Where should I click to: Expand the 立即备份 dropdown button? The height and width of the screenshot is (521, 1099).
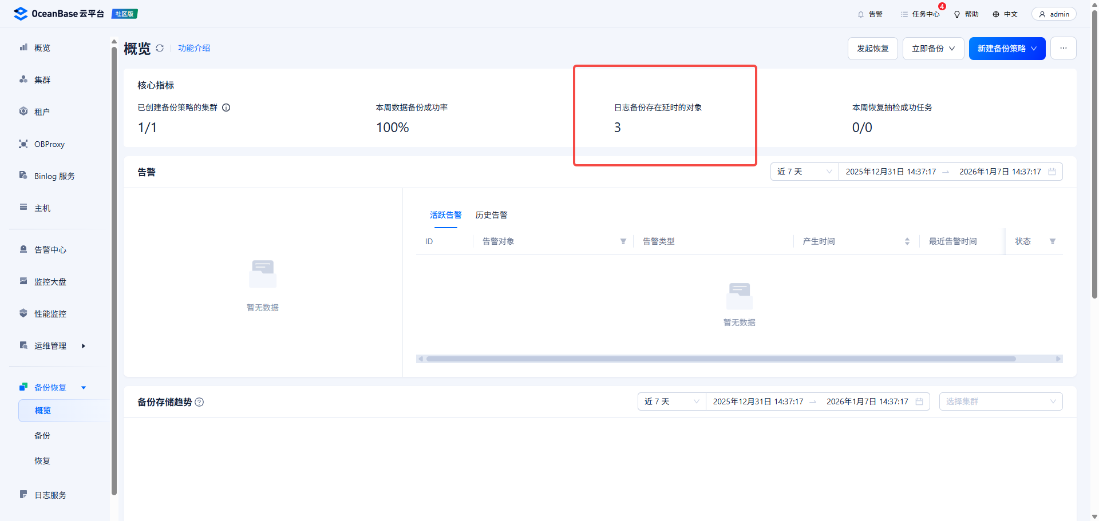[x=933, y=49]
